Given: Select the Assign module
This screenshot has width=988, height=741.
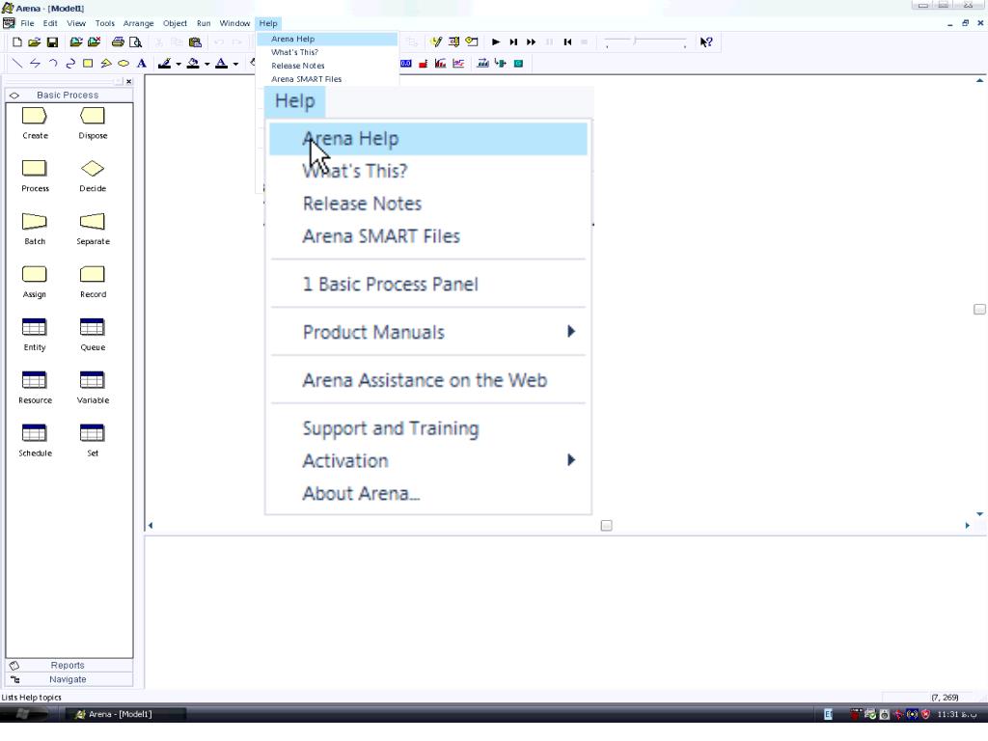Looking at the screenshot, I should coord(35,282).
